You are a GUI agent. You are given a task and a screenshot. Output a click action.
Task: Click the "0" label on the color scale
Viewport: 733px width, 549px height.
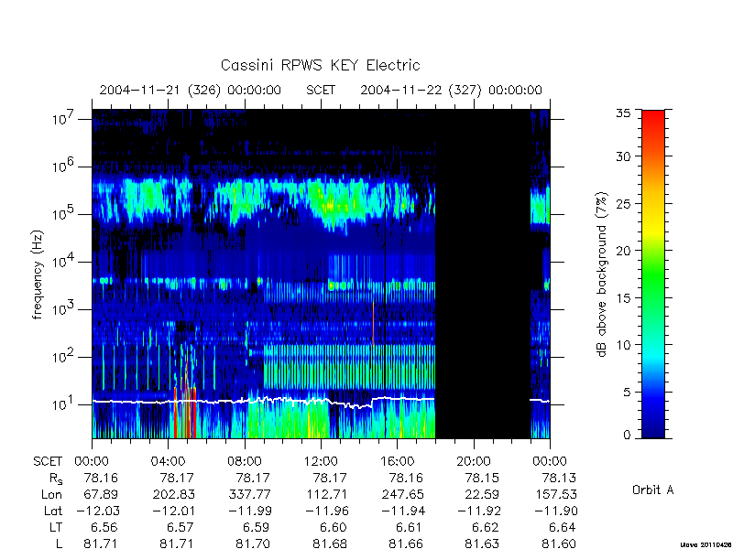[x=627, y=435]
